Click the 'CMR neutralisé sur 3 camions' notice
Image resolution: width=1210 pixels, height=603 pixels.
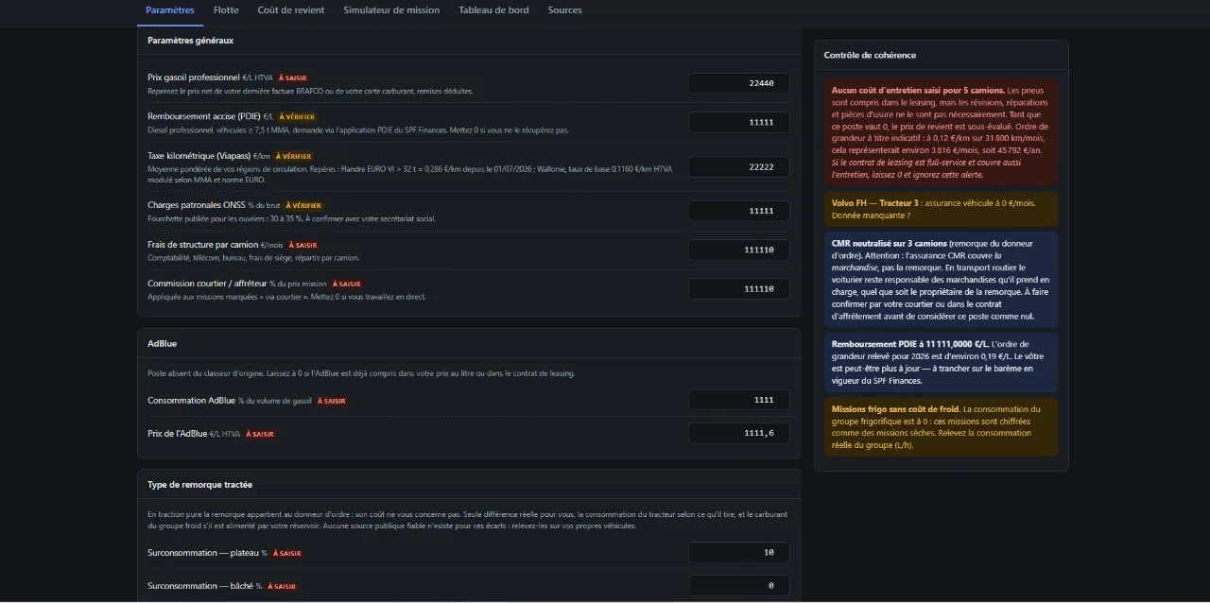[x=941, y=280]
